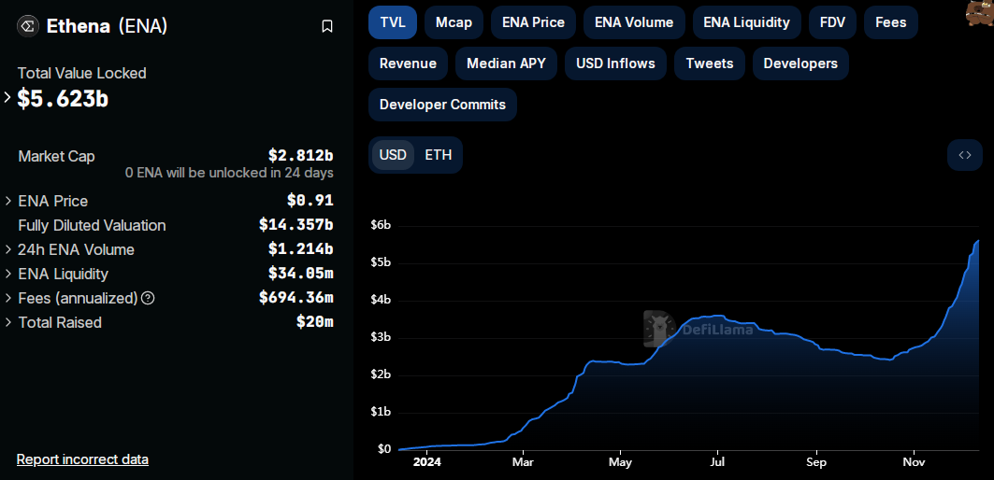Screen dimensions: 994x480
Task: Expand the Fees (annualized) row
Action: (x=8, y=298)
